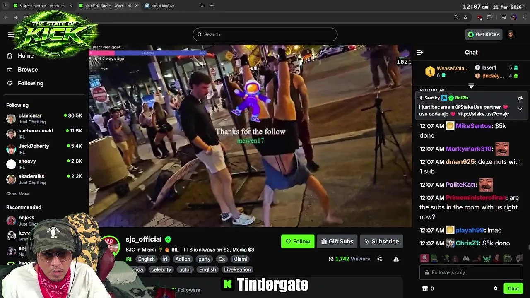530x298 pixels.
Task: Open the user profile avatar menu
Action: point(511,34)
